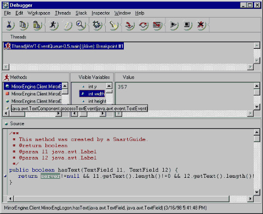Open the Help menu
Viewport: 263px width, 214px height.
pos(140,13)
